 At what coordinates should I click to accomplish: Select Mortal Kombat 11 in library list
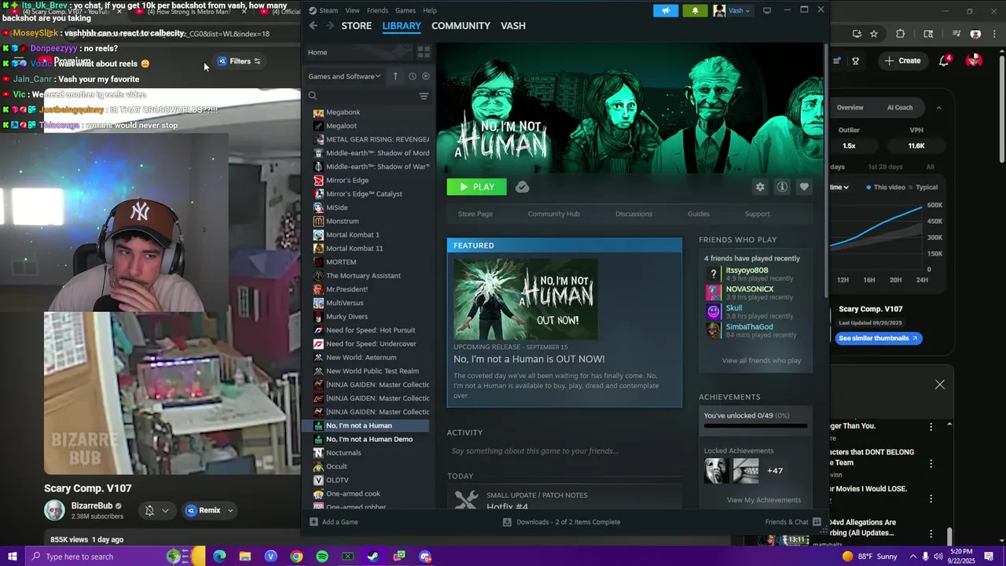(x=354, y=248)
